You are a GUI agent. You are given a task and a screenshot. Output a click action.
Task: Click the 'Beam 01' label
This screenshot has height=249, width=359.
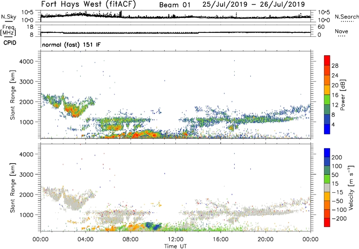(x=175, y=5)
